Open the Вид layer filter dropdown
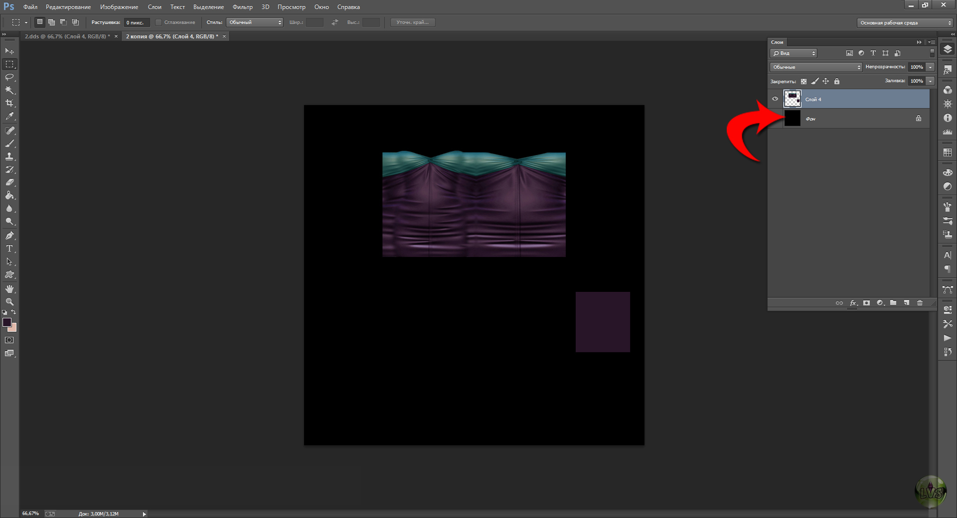Image resolution: width=957 pixels, height=518 pixels. click(x=794, y=53)
